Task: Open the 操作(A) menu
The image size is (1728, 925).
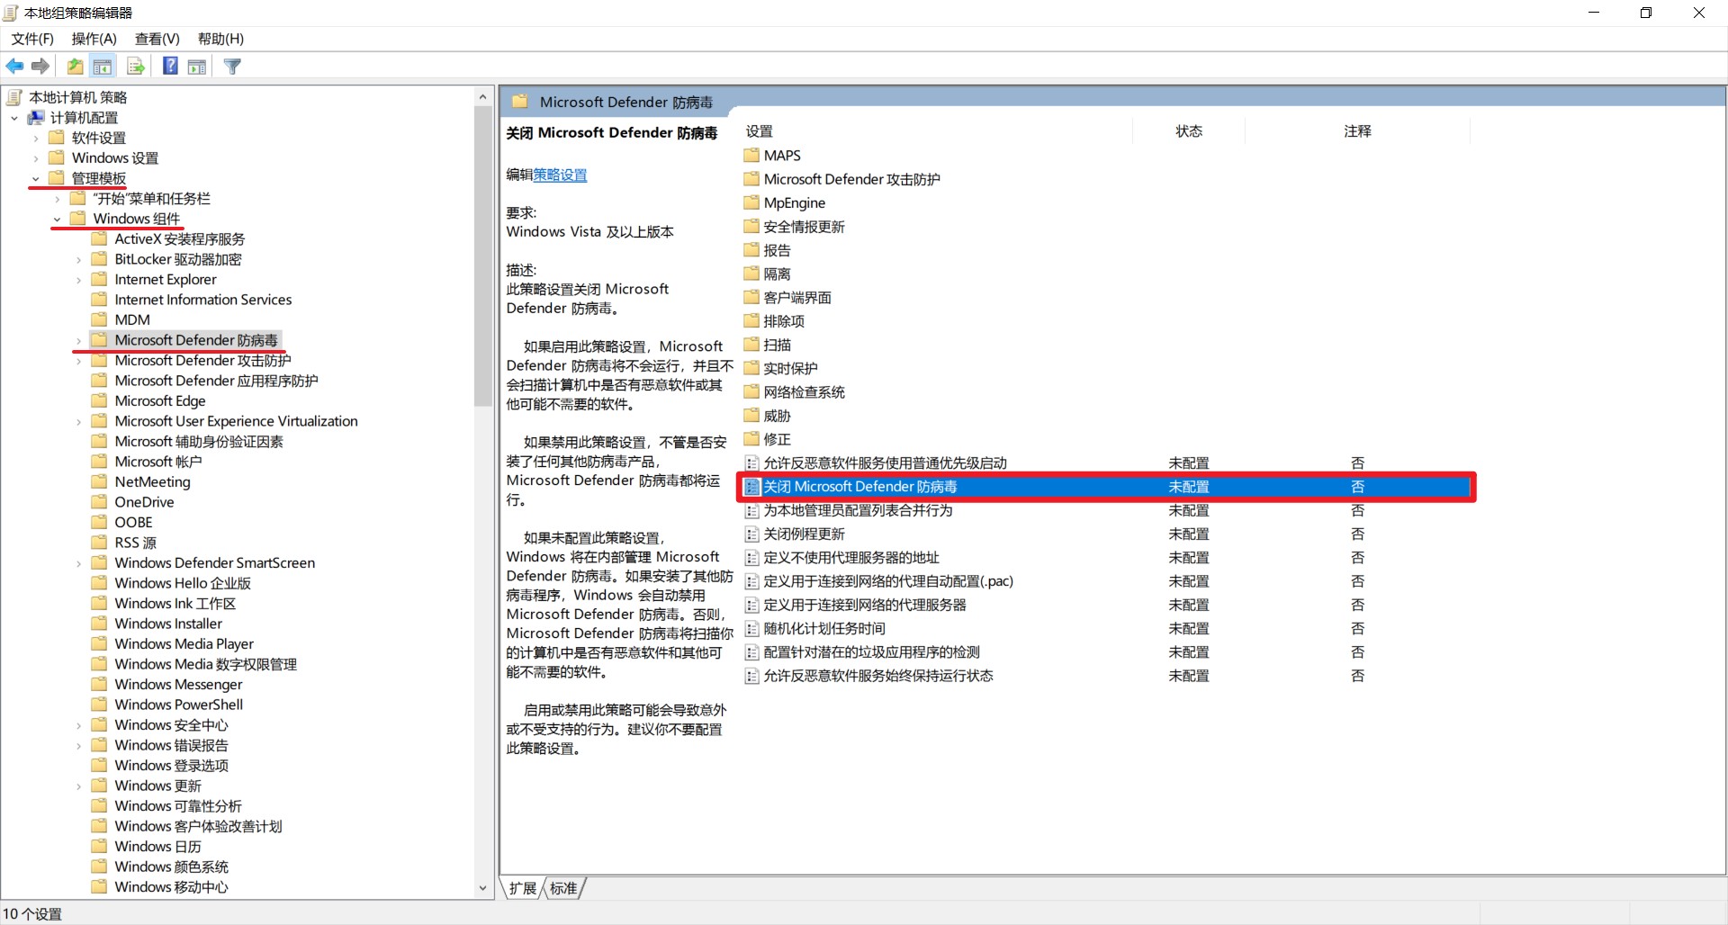Action: (x=94, y=39)
